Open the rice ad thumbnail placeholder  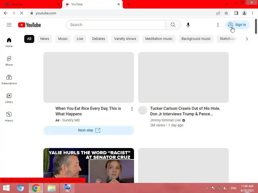click(x=89, y=77)
